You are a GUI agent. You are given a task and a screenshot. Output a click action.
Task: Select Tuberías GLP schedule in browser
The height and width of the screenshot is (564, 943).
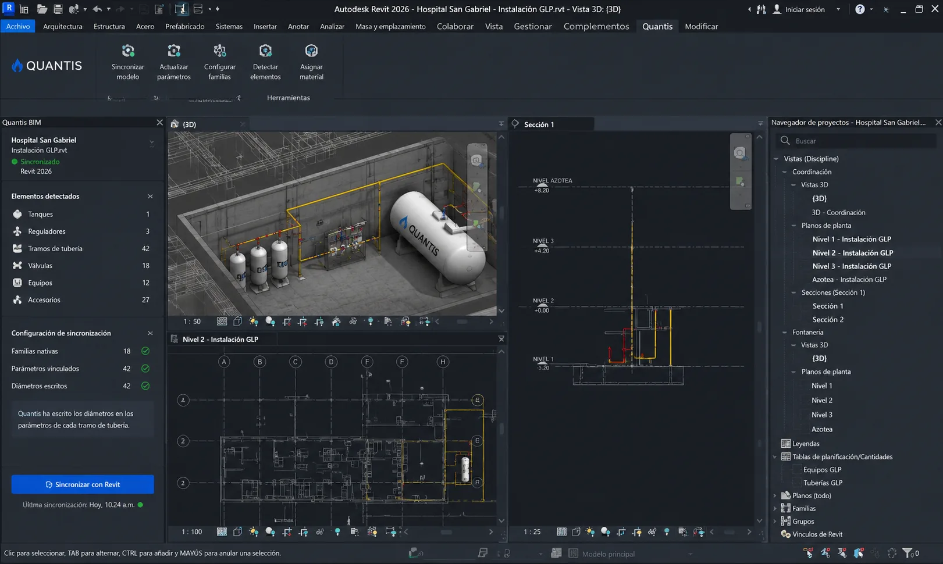[823, 483]
